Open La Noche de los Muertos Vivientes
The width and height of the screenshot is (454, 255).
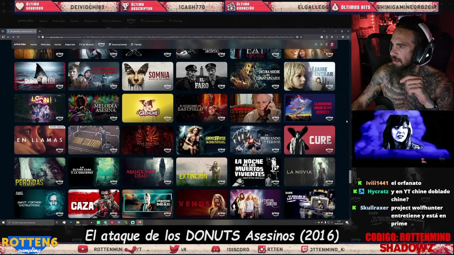point(255,172)
